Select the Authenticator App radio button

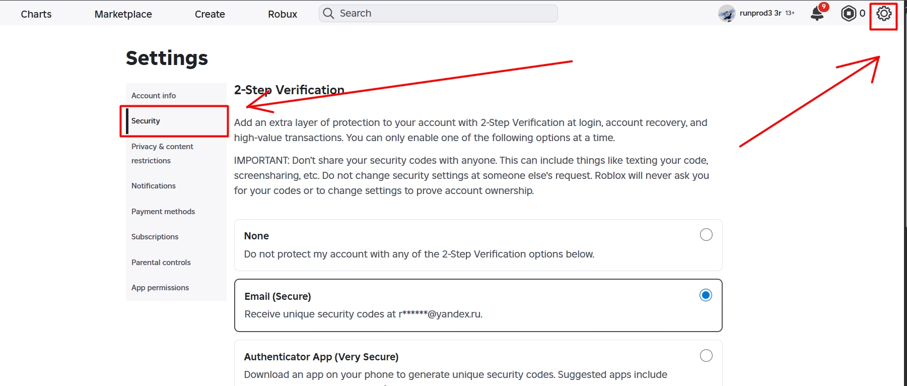click(x=706, y=356)
